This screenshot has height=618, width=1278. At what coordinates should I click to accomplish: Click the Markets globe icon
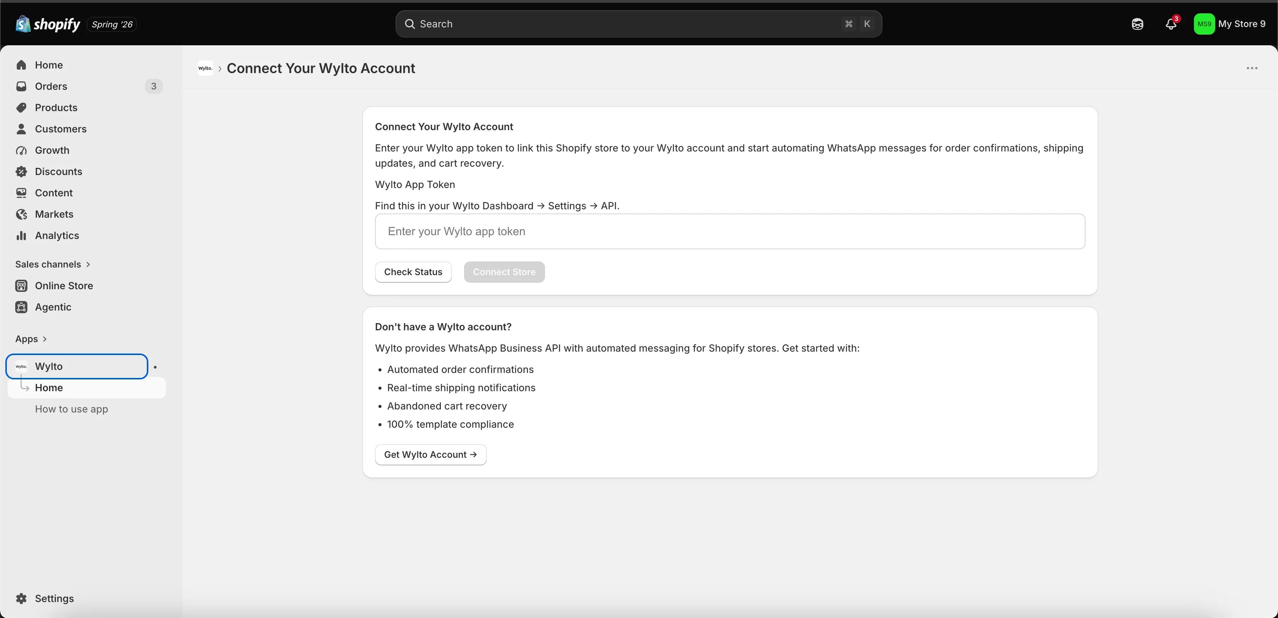pos(21,215)
